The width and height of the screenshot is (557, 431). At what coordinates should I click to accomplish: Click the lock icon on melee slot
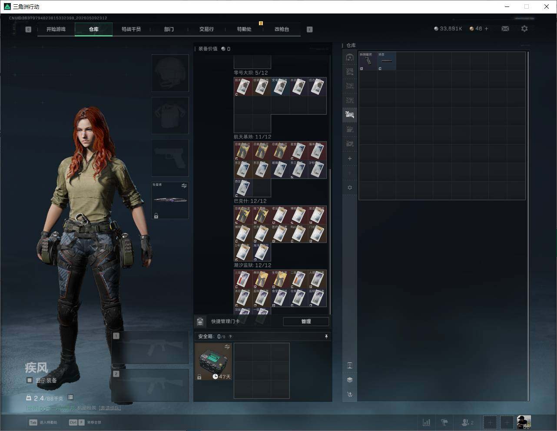156,215
